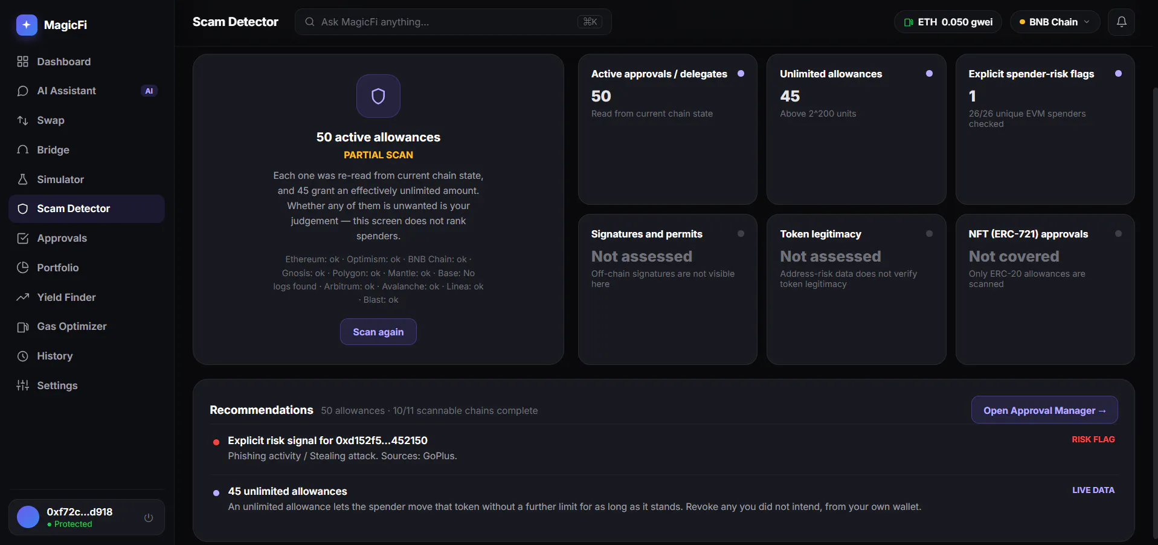This screenshot has height=545, width=1158.
Task: Click the Simulator flask icon
Action: (x=23, y=179)
